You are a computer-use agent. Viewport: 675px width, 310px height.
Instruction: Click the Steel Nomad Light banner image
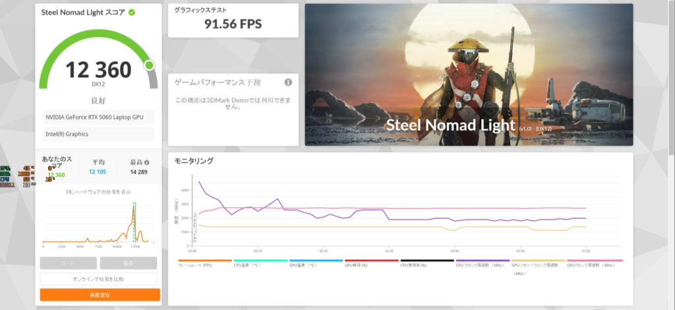[x=469, y=75]
